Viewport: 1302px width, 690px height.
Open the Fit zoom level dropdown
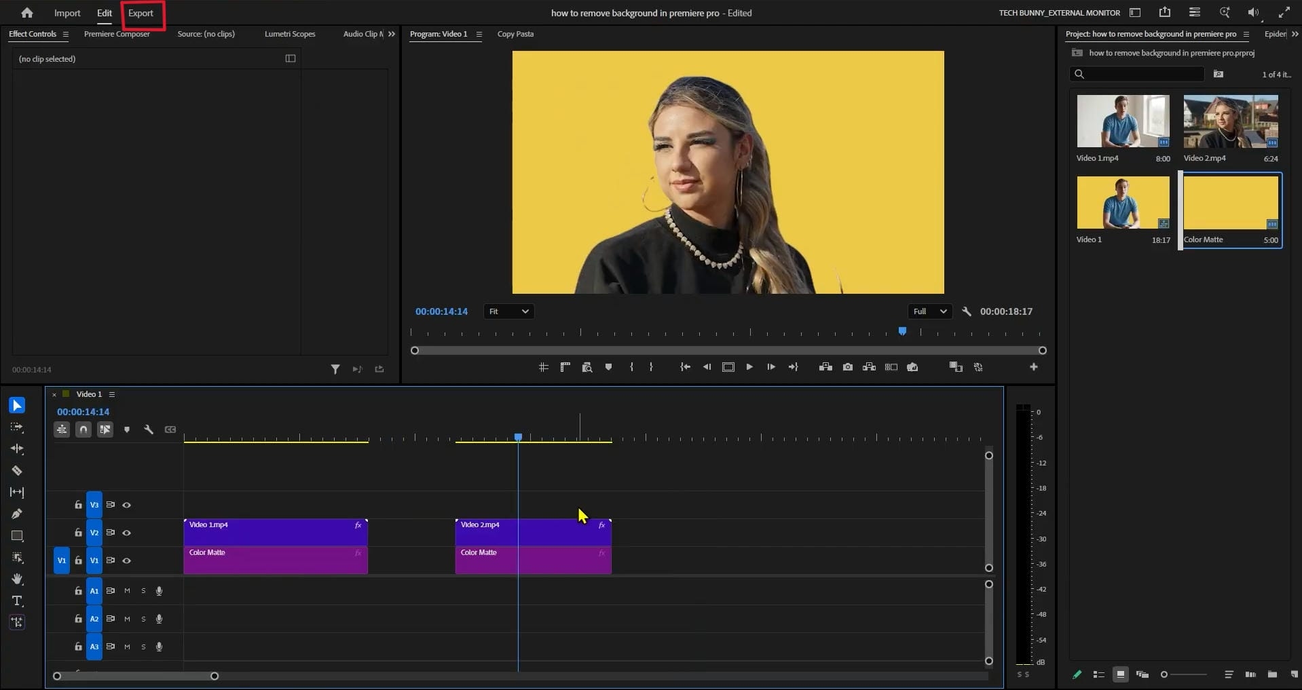(508, 311)
